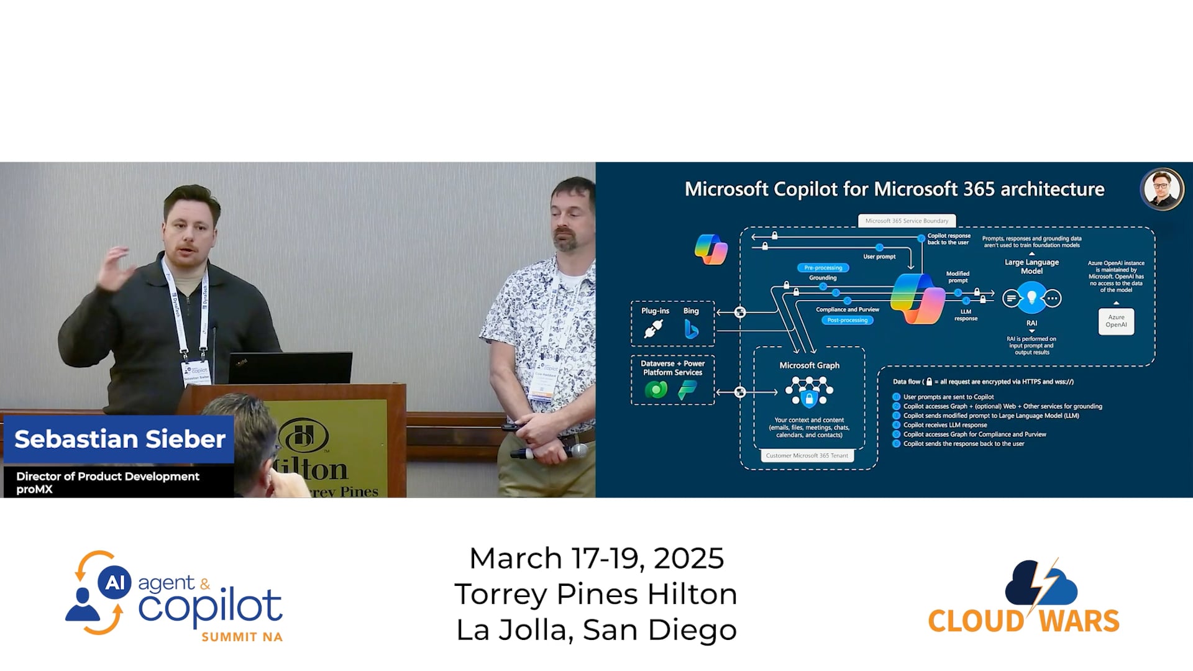The image size is (1193, 671).
Task: Click legend item Copilot receives LLM response
Action: 945,425
